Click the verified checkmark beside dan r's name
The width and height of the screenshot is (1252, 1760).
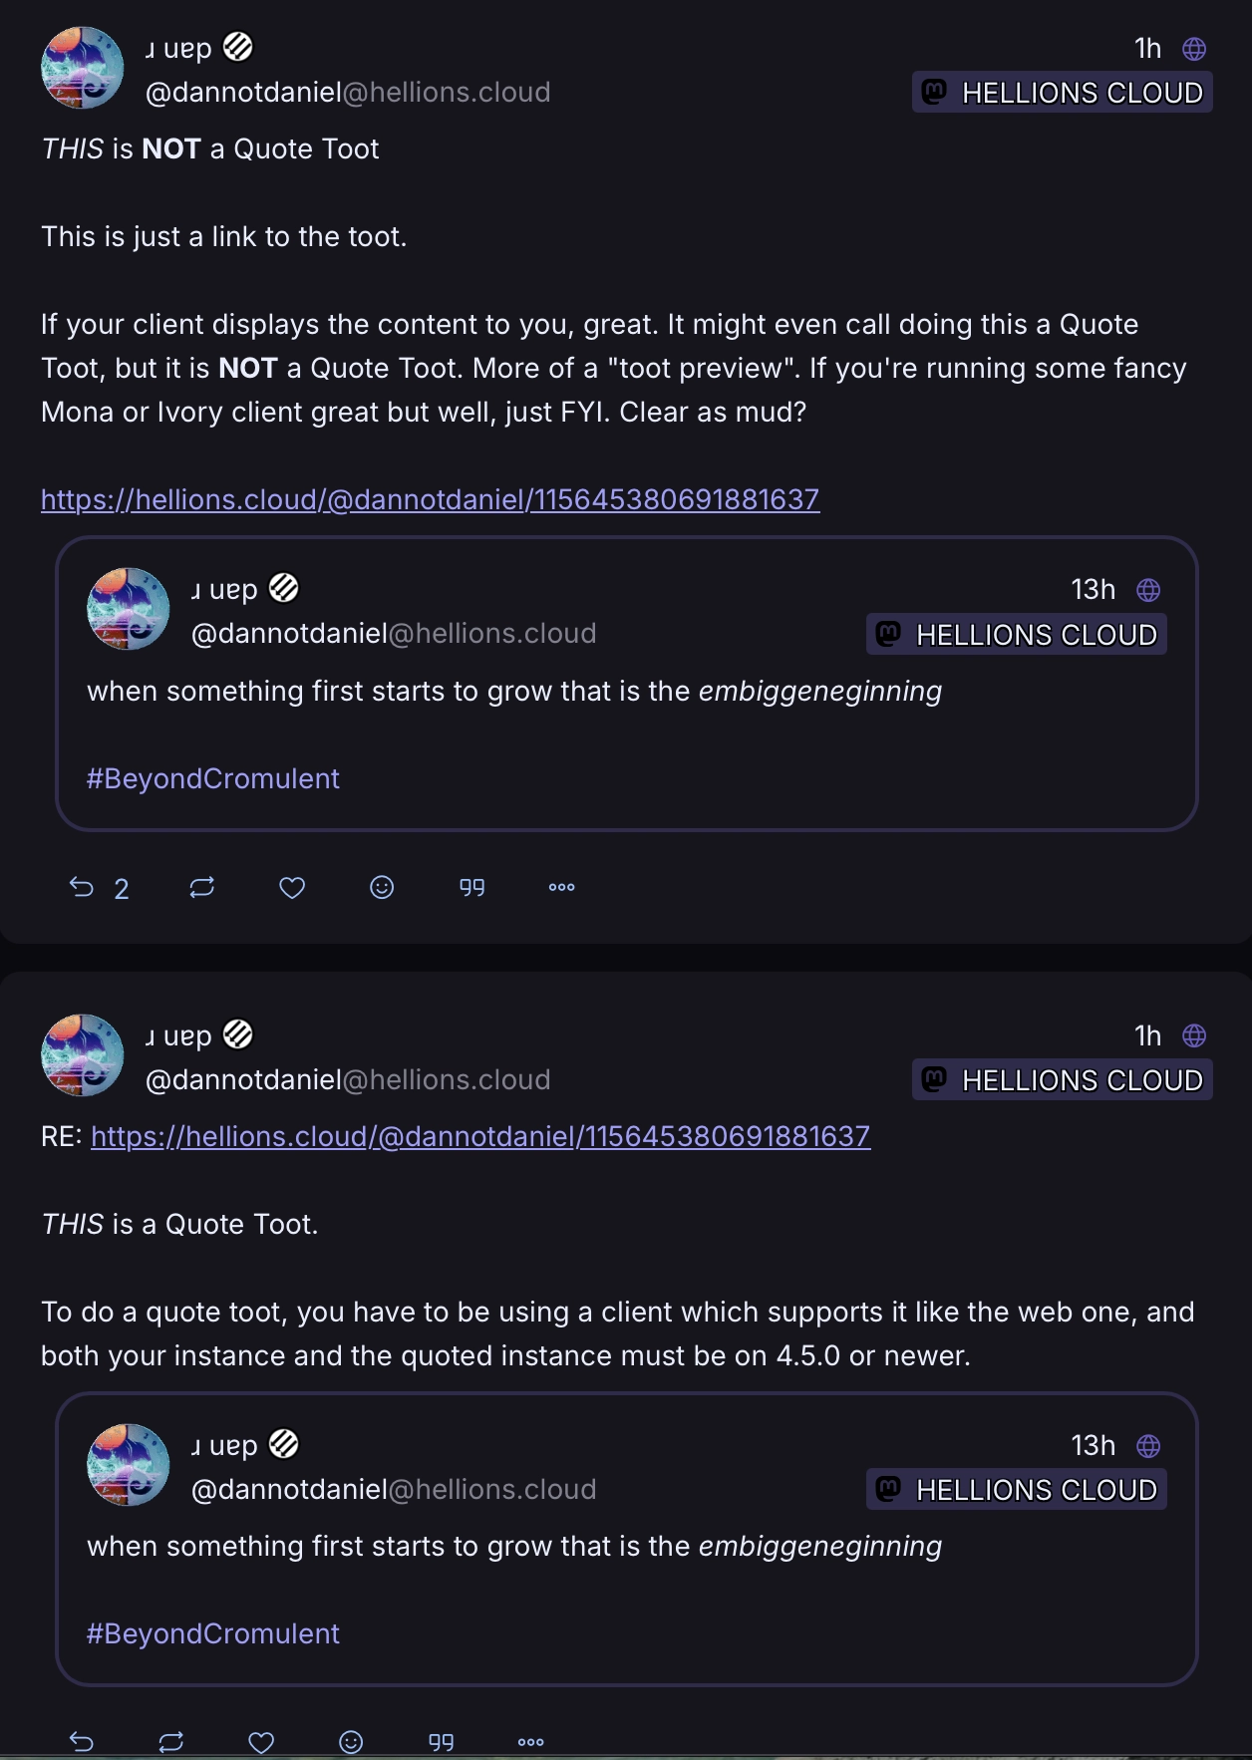[x=236, y=46]
